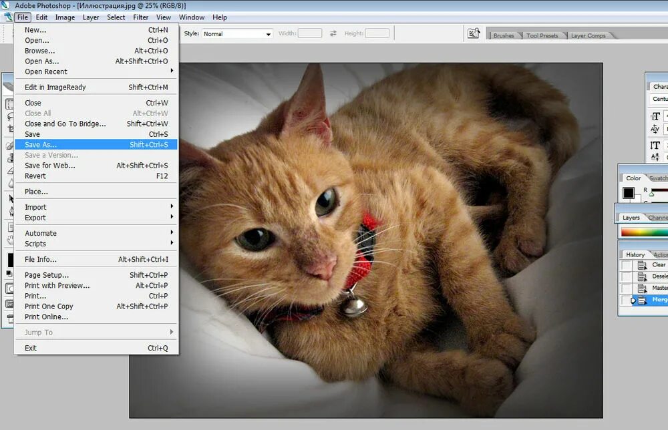Switch to the Swatches panel tab
Screen dimensions: 668x430
click(658, 178)
